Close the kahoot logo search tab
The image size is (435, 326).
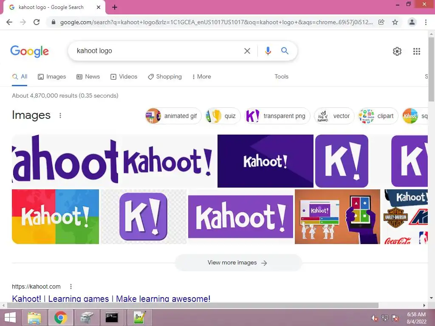tap(99, 7)
